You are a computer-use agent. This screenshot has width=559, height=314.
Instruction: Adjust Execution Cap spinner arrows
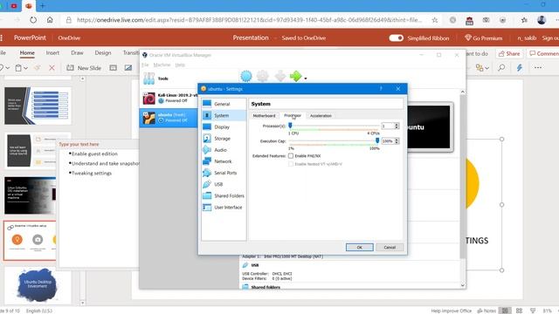click(397, 141)
